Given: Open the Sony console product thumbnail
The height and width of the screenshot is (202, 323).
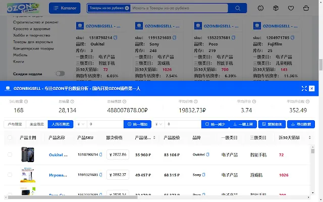Looking at the screenshot, I should pyautogui.click(x=28, y=175).
